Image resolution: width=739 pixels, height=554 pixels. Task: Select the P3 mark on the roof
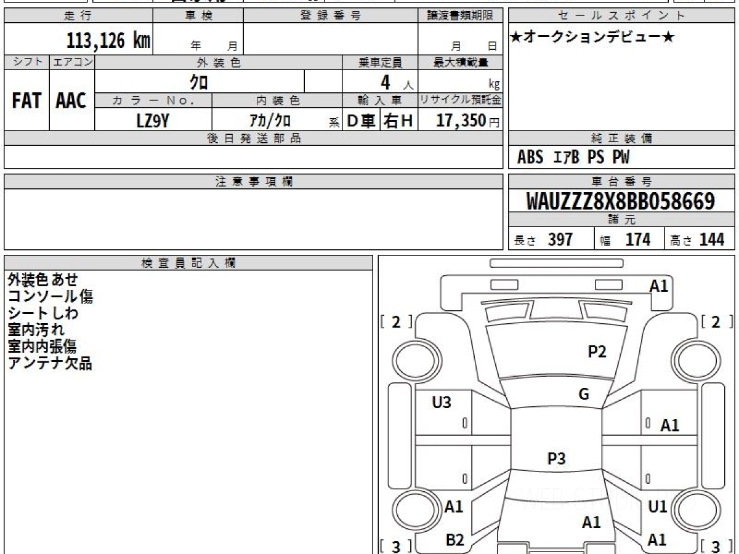557,459
